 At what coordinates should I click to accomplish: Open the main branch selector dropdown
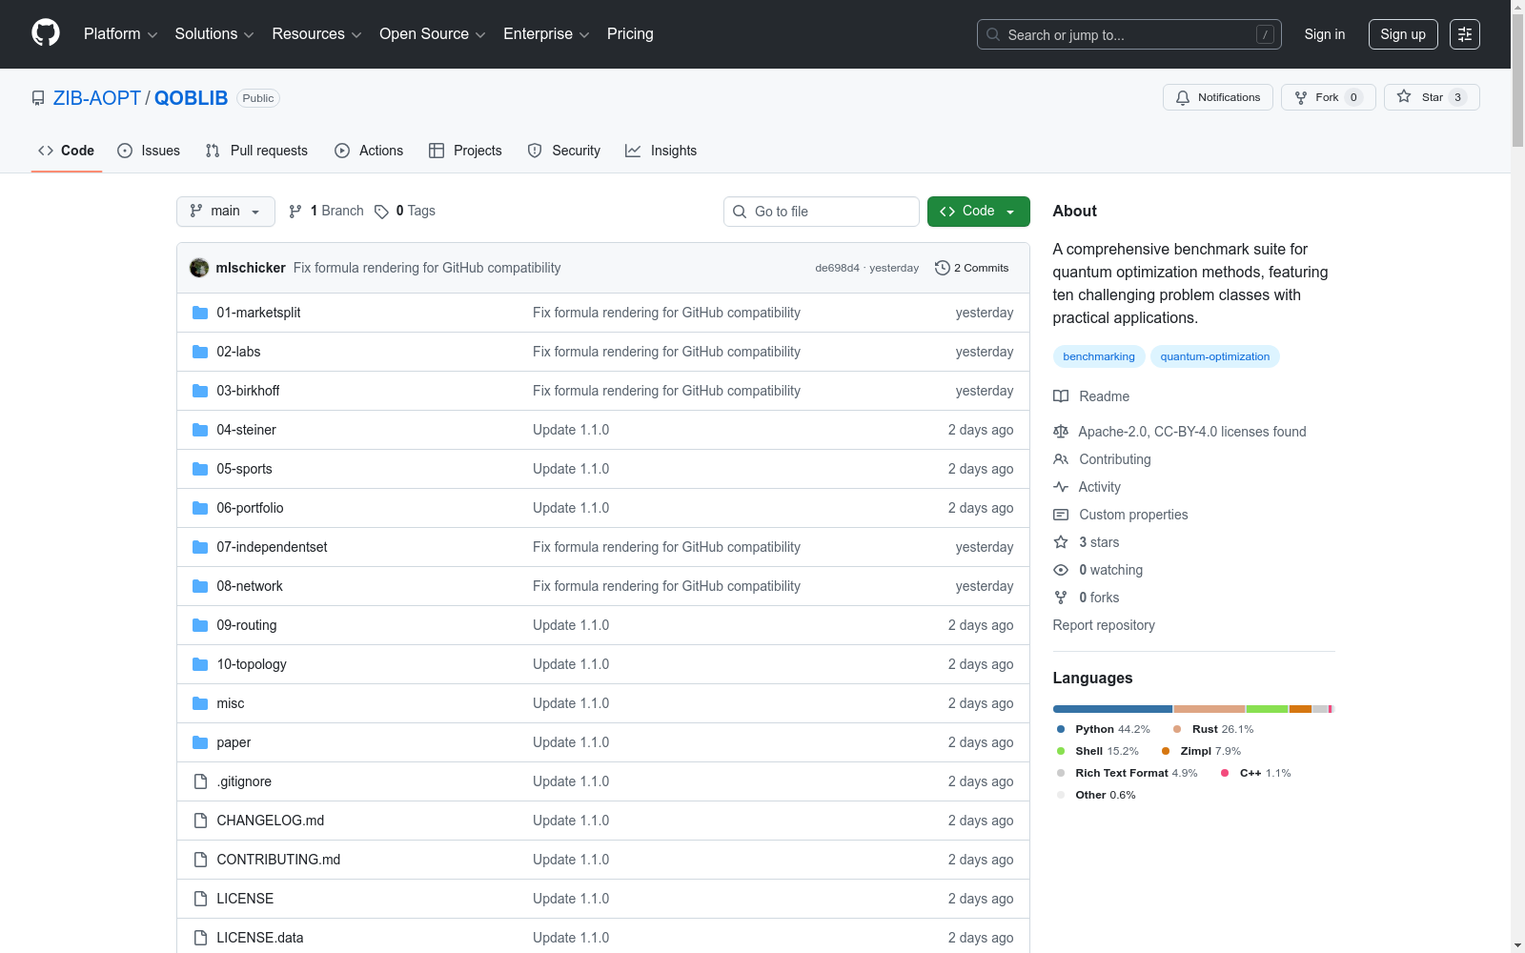tap(226, 212)
